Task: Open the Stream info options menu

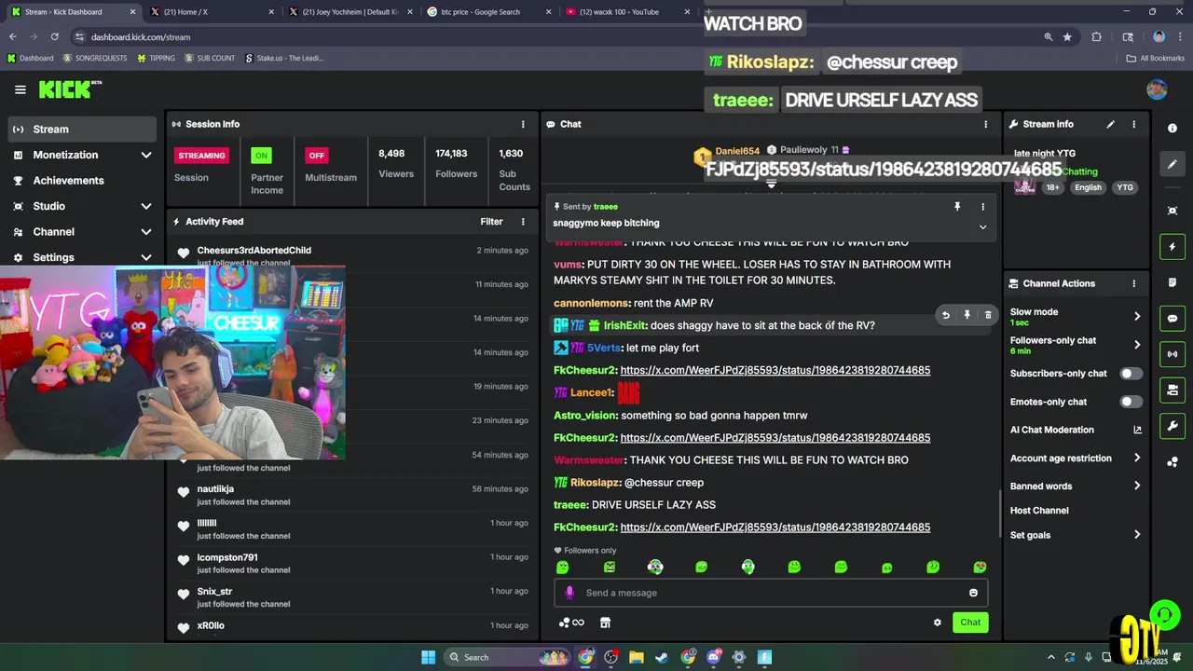Action: pyautogui.click(x=1133, y=124)
